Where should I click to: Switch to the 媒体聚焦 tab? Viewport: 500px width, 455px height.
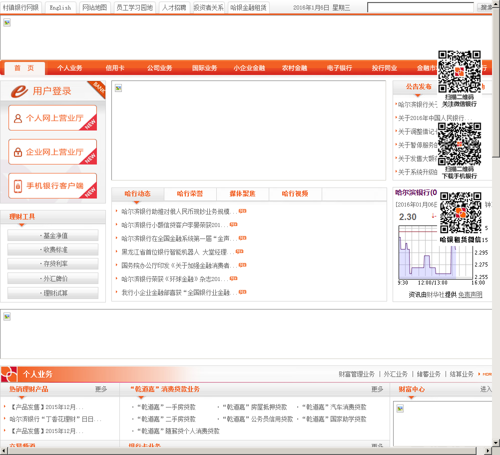243,194
